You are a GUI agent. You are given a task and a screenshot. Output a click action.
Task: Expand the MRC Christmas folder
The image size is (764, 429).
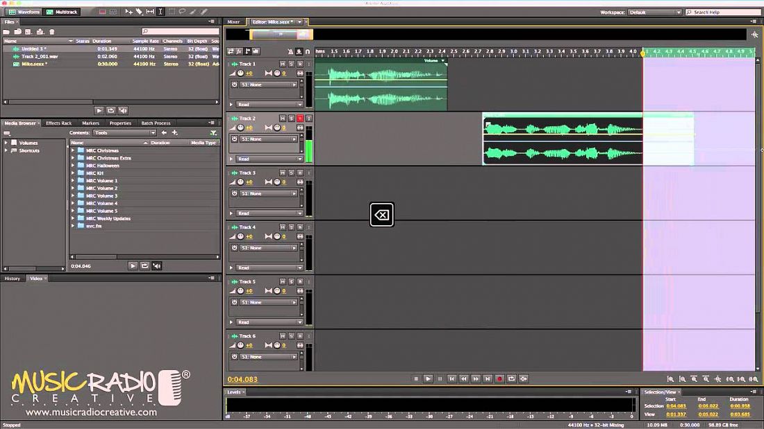click(x=73, y=150)
